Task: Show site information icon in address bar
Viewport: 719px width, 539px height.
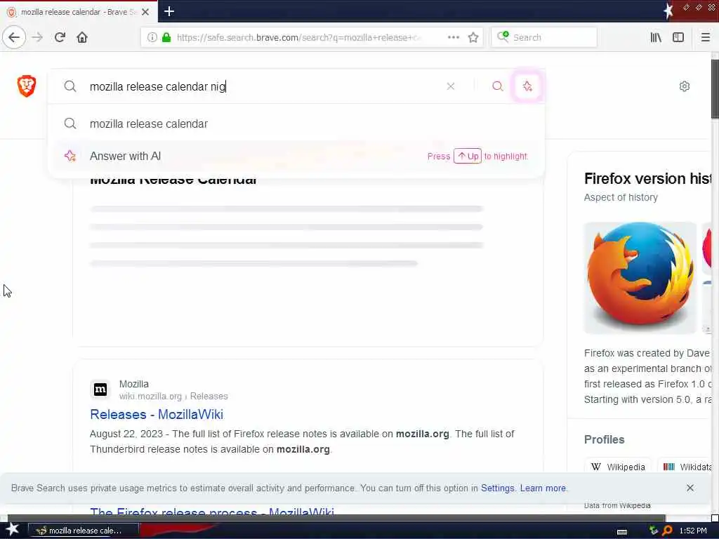Action: pyautogui.click(x=152, y=37)
